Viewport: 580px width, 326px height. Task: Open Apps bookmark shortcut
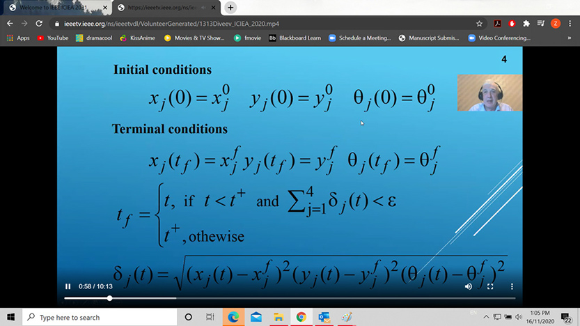[x=18, y=38]
